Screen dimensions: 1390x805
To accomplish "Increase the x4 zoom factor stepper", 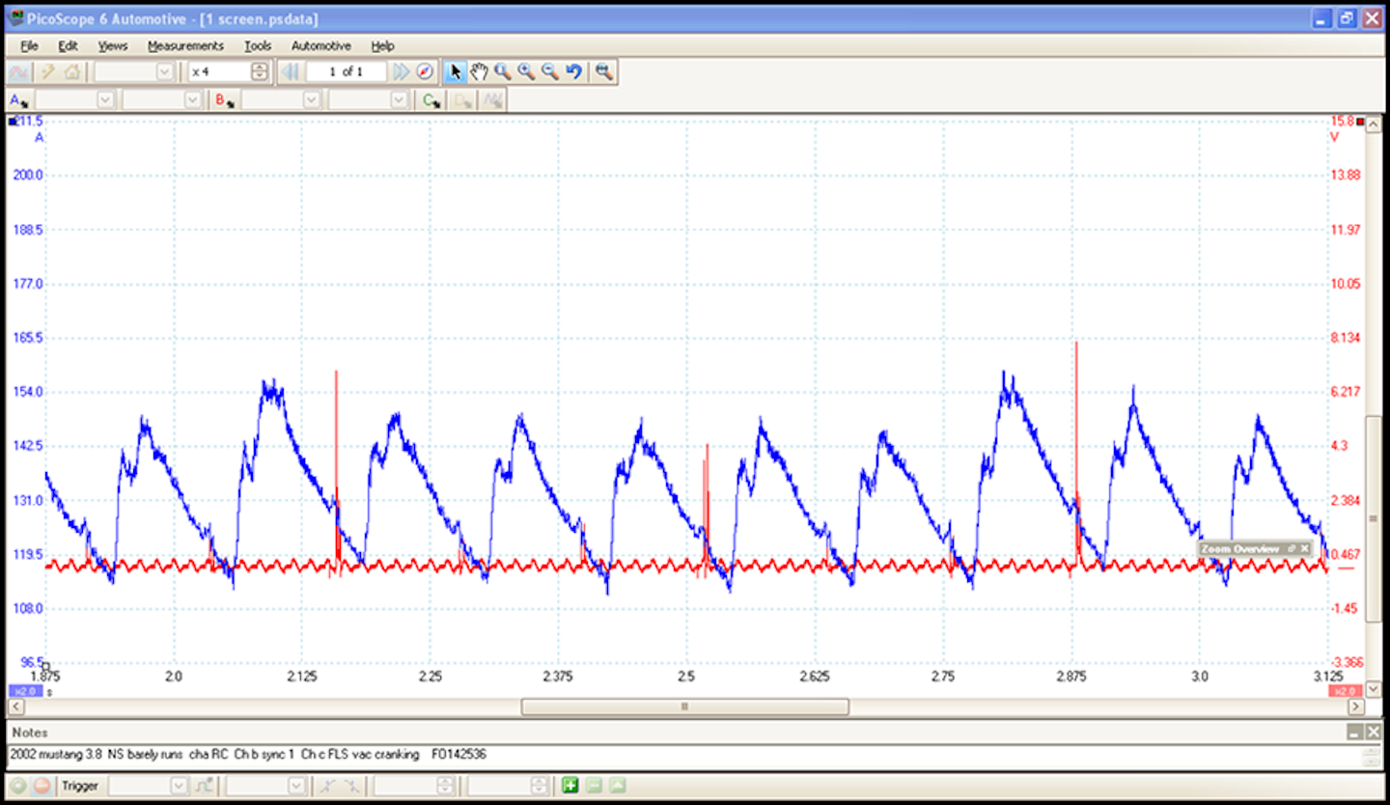I will pos(259,67).
